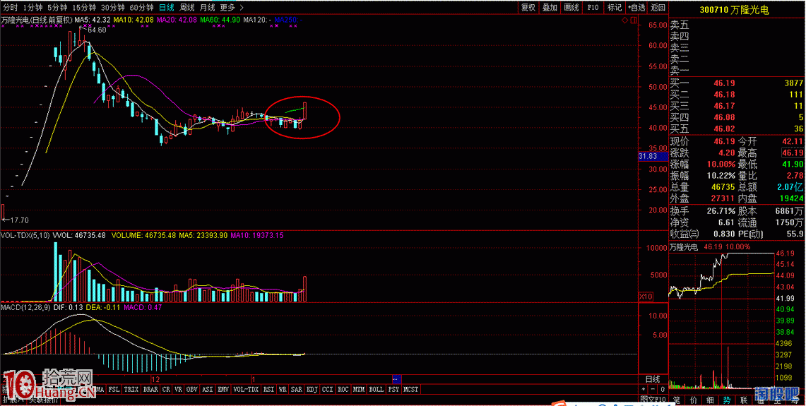Select the CR indicator tab

click(166, 389)
